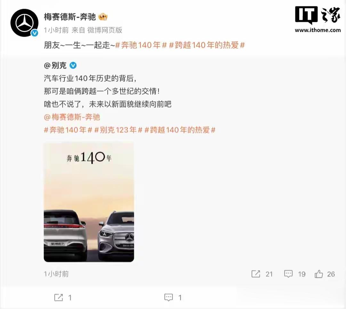View the 奔驰140年 poster image

89,202
